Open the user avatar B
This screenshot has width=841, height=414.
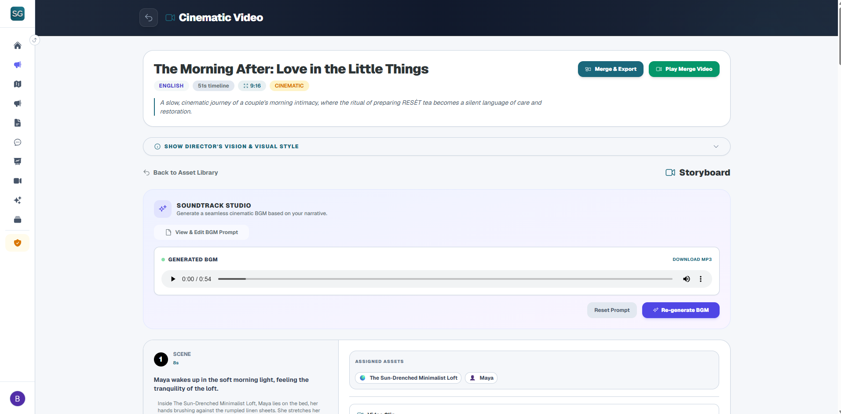tap(18, 399)
